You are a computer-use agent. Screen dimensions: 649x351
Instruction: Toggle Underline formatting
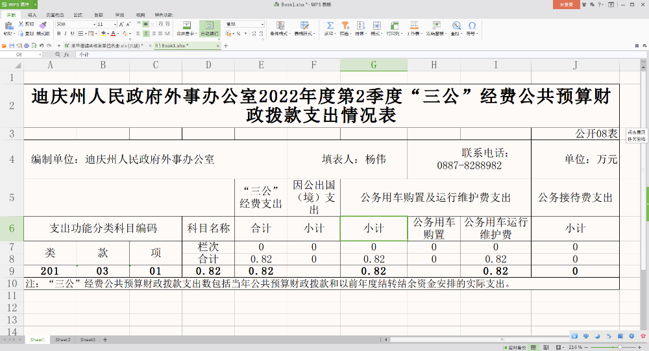click(73, 34)
